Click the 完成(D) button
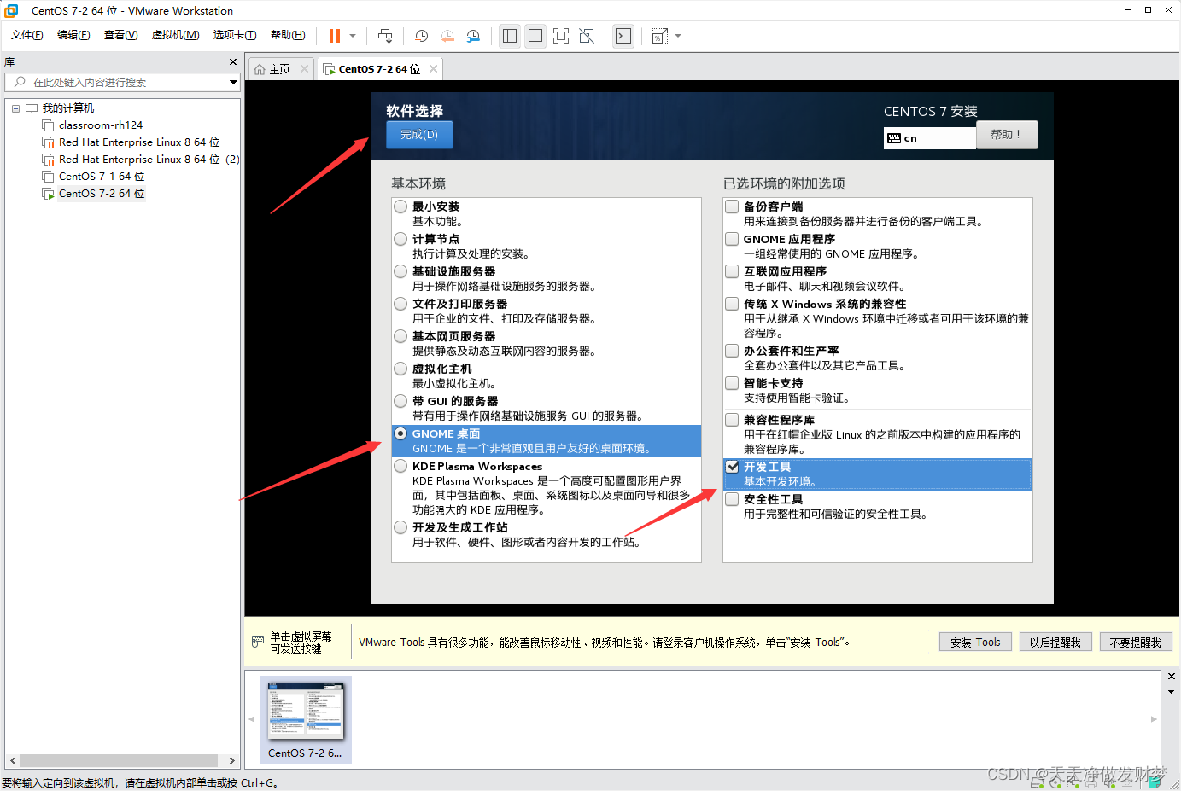 point(419,135)
